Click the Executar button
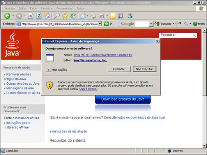The image size is (207, 155). click(x=119, y=69)
